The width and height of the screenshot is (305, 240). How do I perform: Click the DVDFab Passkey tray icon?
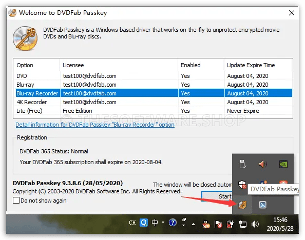click(242, 205)
